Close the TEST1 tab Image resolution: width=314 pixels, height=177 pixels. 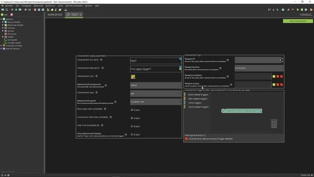pyautogui.click(x=80, y=15)
